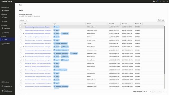Open Settings gear icon in sidebar
Image resolution: width=169 pixels, height=95 pixels.
tap(3, 82)
